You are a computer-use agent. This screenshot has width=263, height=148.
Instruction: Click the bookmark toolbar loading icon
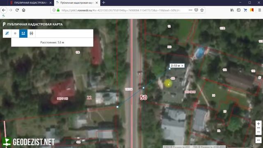click(x=4, y=16)
